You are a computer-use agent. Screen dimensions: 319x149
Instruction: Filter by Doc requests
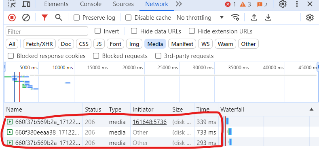tap(66, 44)
